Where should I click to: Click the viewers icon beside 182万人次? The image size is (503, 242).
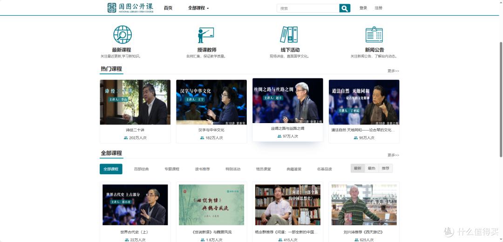point(202,137)
